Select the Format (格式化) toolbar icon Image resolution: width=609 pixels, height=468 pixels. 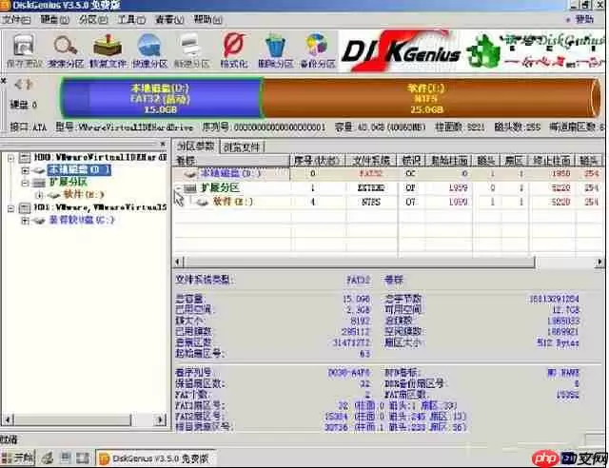[x=232, y=49]
